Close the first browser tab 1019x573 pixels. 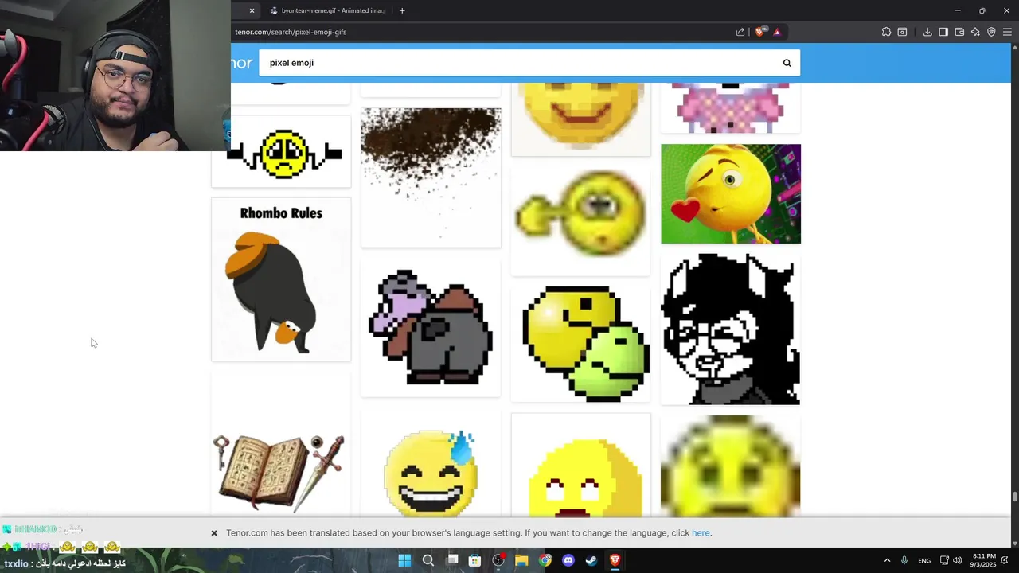point(252,10)
